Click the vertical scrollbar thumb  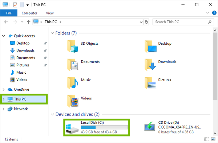pyautogui.click(x=215, y=66)
